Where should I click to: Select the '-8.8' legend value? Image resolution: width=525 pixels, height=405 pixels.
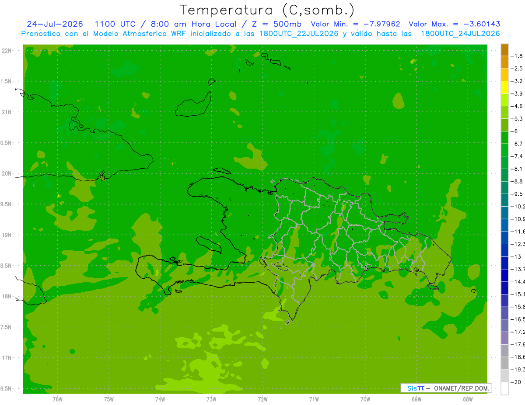click(x=517, y=181)
